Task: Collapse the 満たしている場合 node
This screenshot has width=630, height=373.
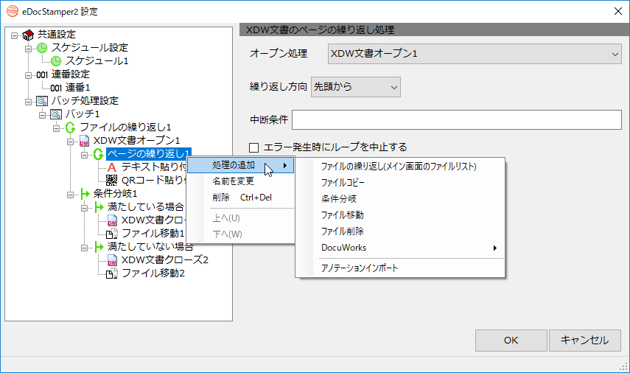Action: pos(85,208)
